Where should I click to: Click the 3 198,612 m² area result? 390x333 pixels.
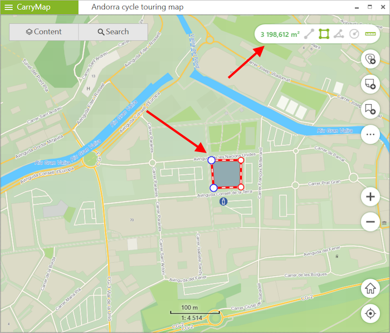pos(280,35)
